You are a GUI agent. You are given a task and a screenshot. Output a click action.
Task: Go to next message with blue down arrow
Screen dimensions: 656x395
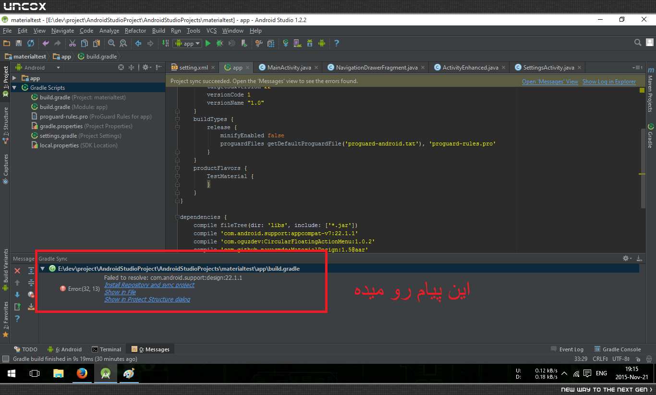17,295
